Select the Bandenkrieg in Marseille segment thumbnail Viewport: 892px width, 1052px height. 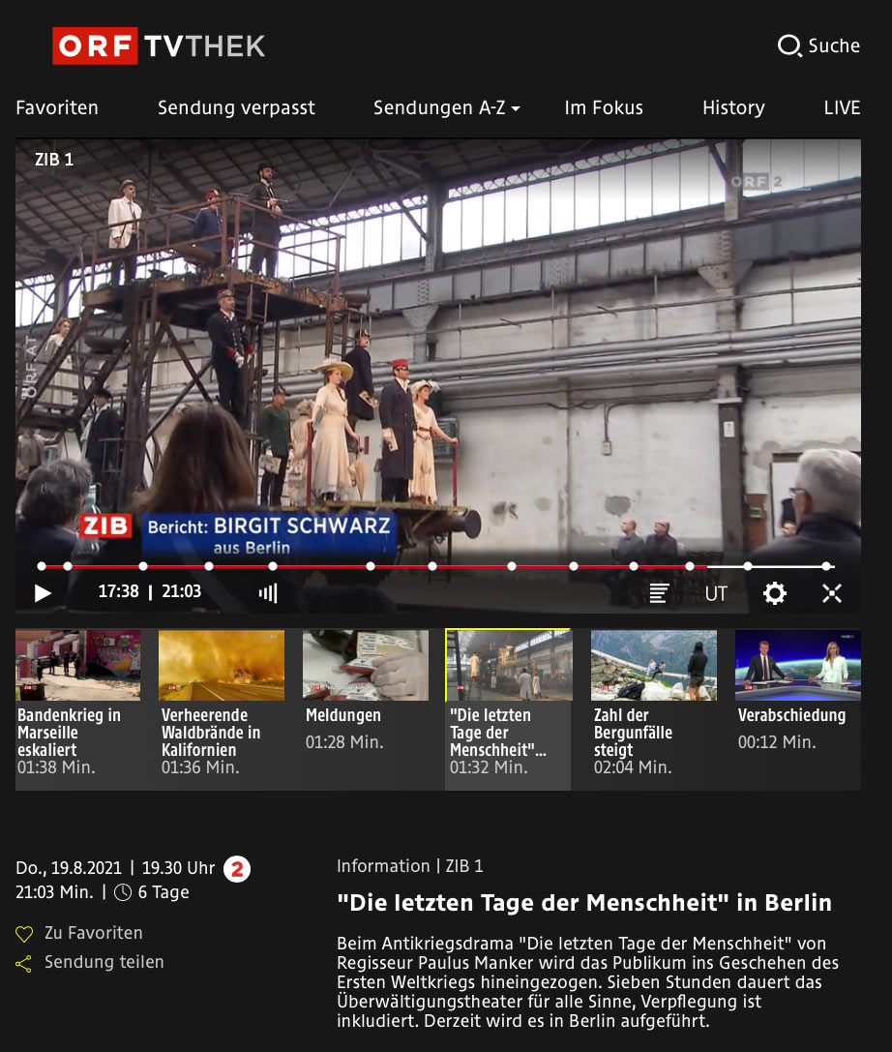pos(77,666)
